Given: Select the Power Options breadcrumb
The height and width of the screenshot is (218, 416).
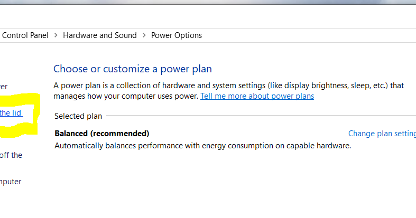Looking at the screenshot, I should click(x=177, y=35).
